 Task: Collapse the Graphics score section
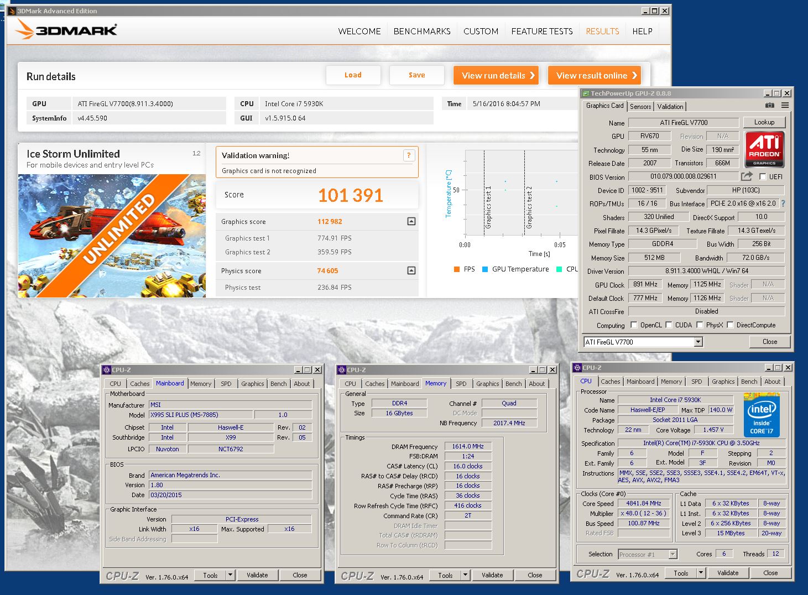coord(411,221)
